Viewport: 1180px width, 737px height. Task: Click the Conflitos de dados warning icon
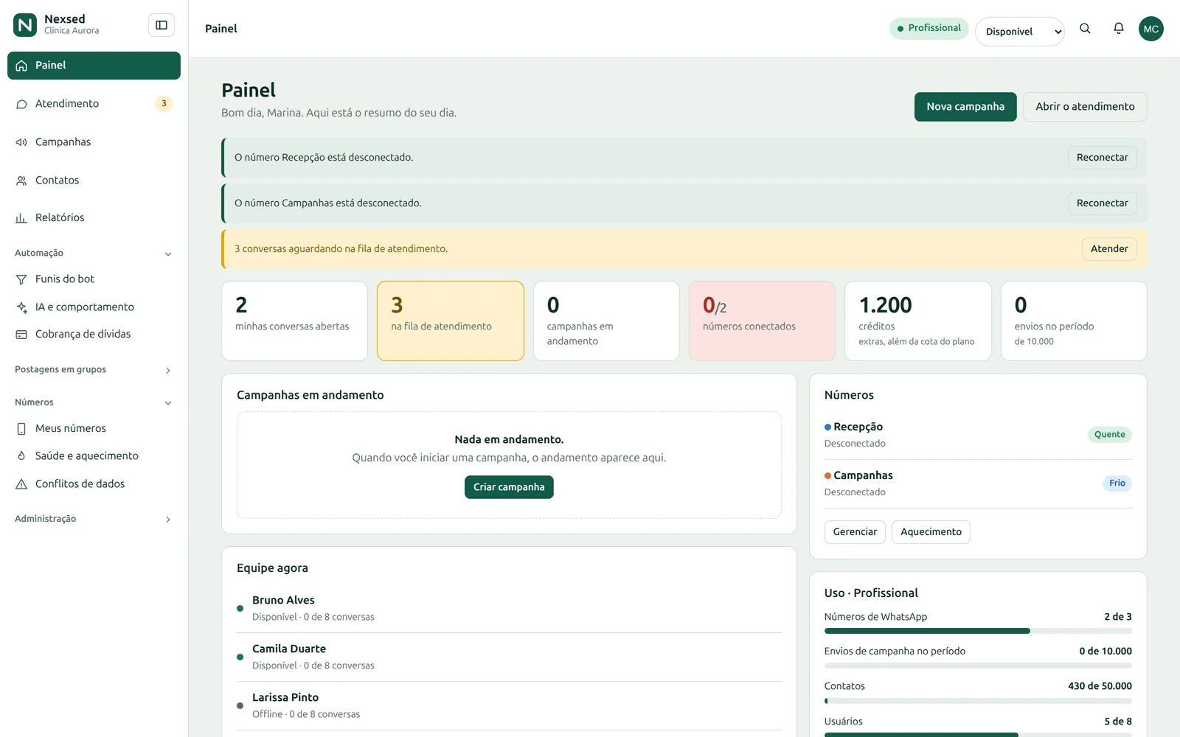21,484
